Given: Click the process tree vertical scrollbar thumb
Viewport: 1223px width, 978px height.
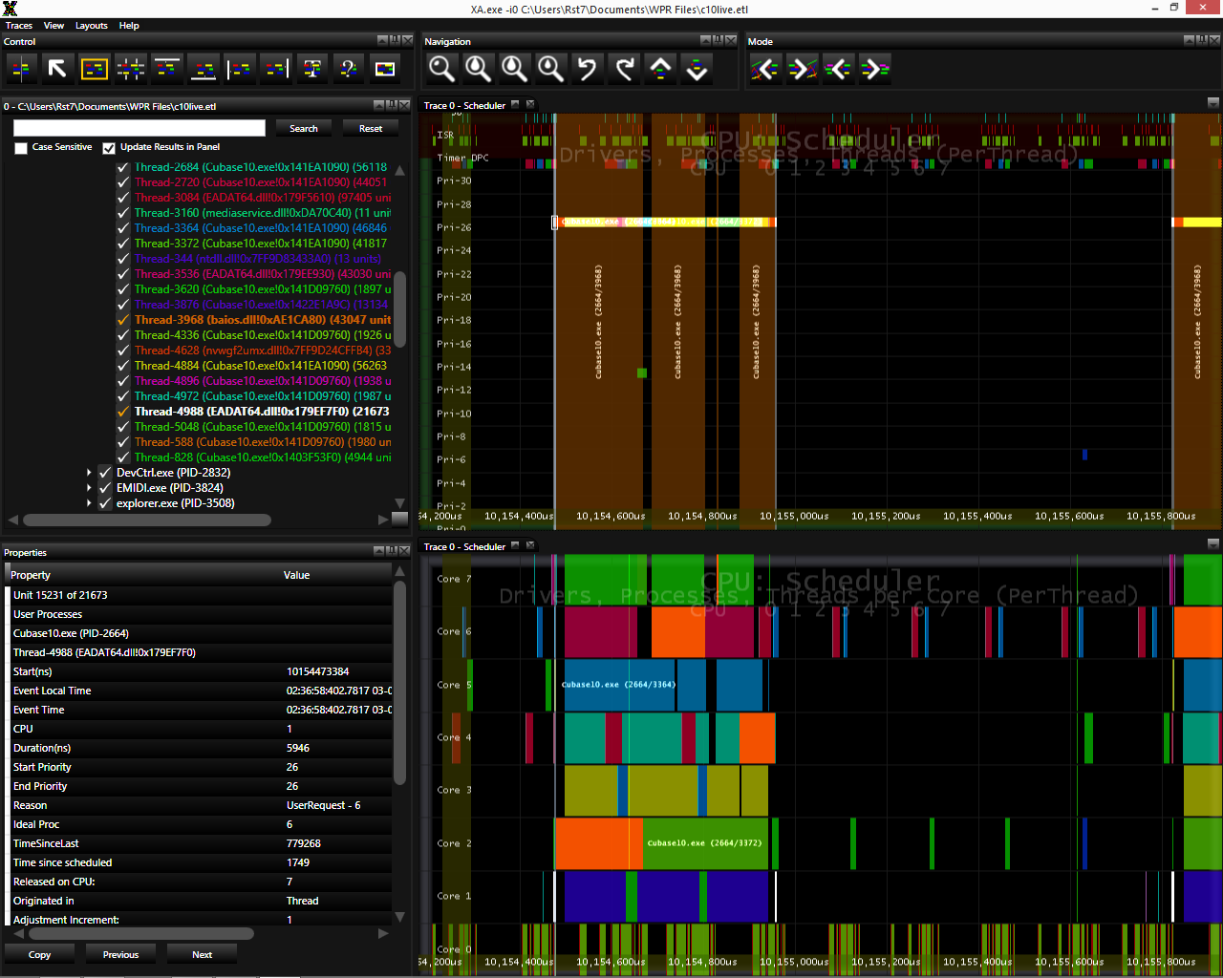Looking at the screenshot, I should pyautogui.click(x=400, y=310).
